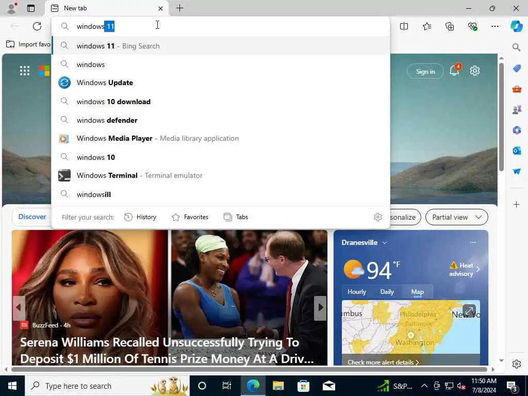Image resolution: width=528 pixels, height=396 pixels.
Task: Select the 'windowsill' suggestion
Action: (221, 194)
